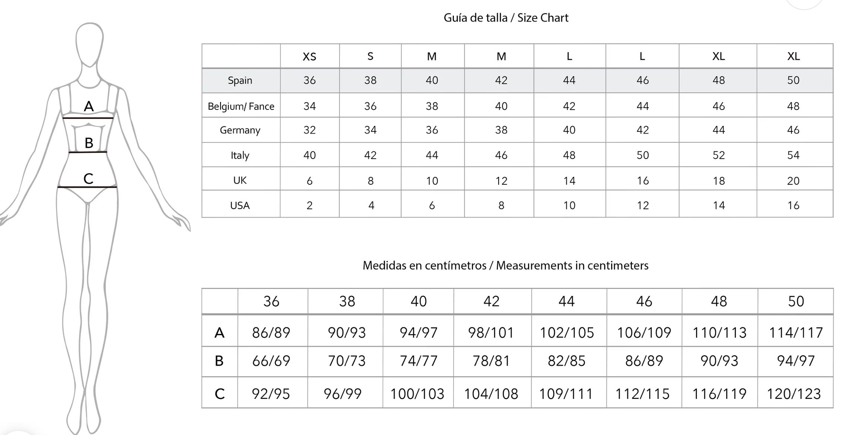The width and height of the screenshot is (850, 435).
Task: Select the UK row label
Action: click(240, 180)
